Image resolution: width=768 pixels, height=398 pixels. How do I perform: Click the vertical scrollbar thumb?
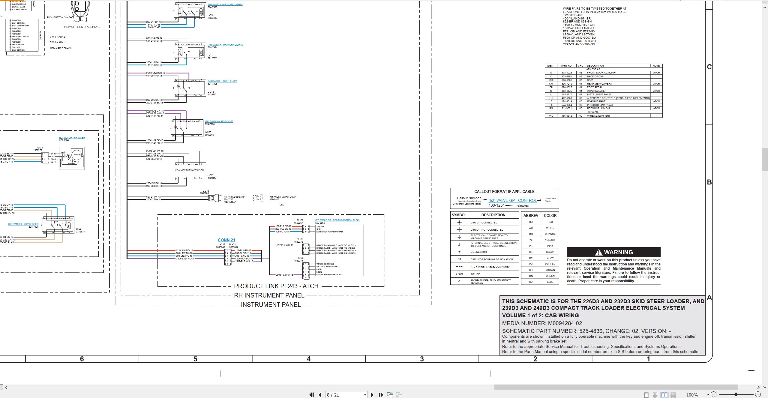[x=765, y=160]
